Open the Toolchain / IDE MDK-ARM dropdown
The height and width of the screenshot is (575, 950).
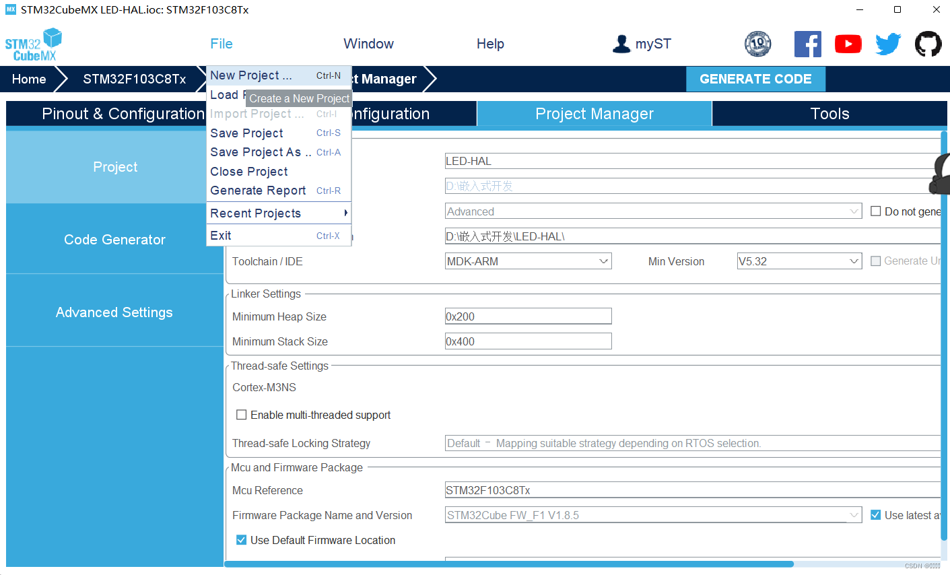[x=528, y=261]
